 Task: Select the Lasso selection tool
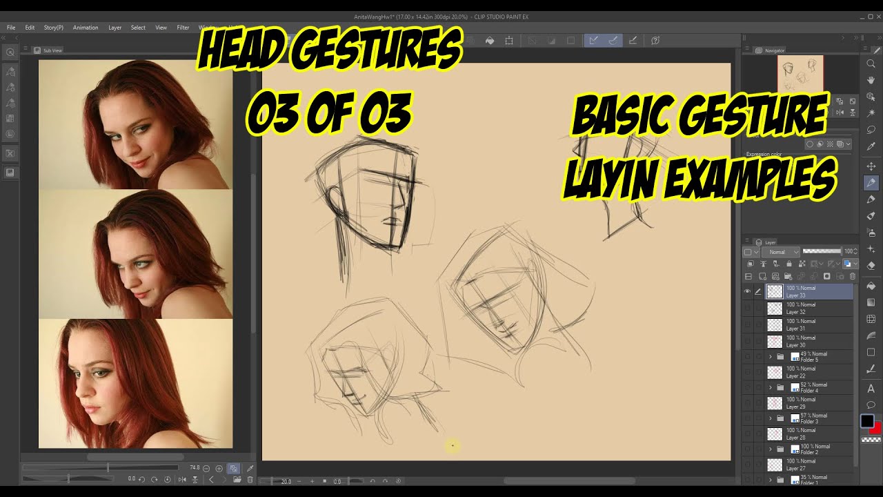click(x=871, y=130)
